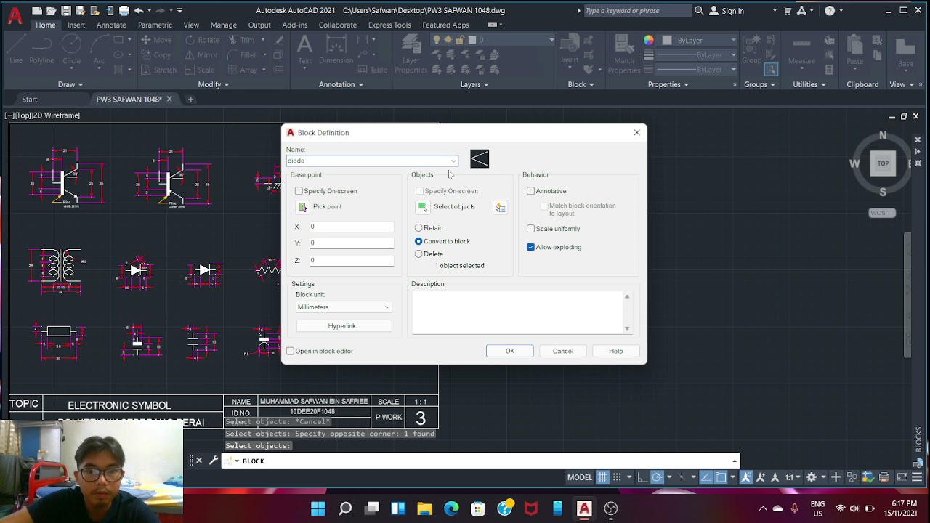Click the object color wheel swatch

pos(648,41)
